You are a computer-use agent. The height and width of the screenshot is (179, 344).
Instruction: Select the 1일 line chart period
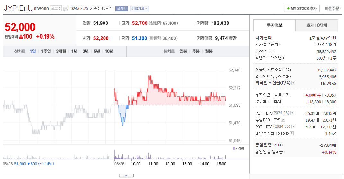33,52
